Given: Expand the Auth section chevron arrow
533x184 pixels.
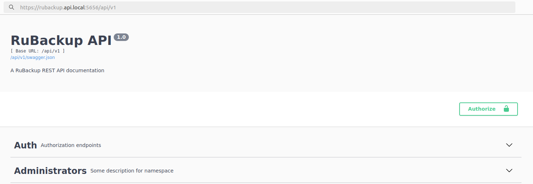Looking at the screenshot, I should point(509,145).
